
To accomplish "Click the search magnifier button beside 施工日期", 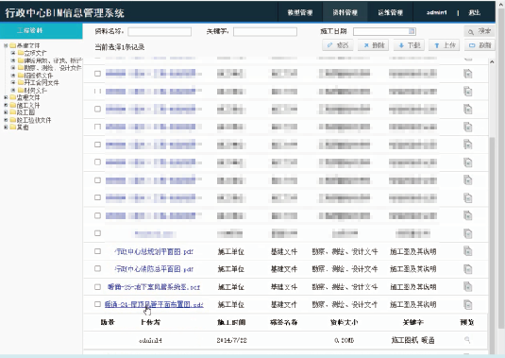I will point(480,31).
